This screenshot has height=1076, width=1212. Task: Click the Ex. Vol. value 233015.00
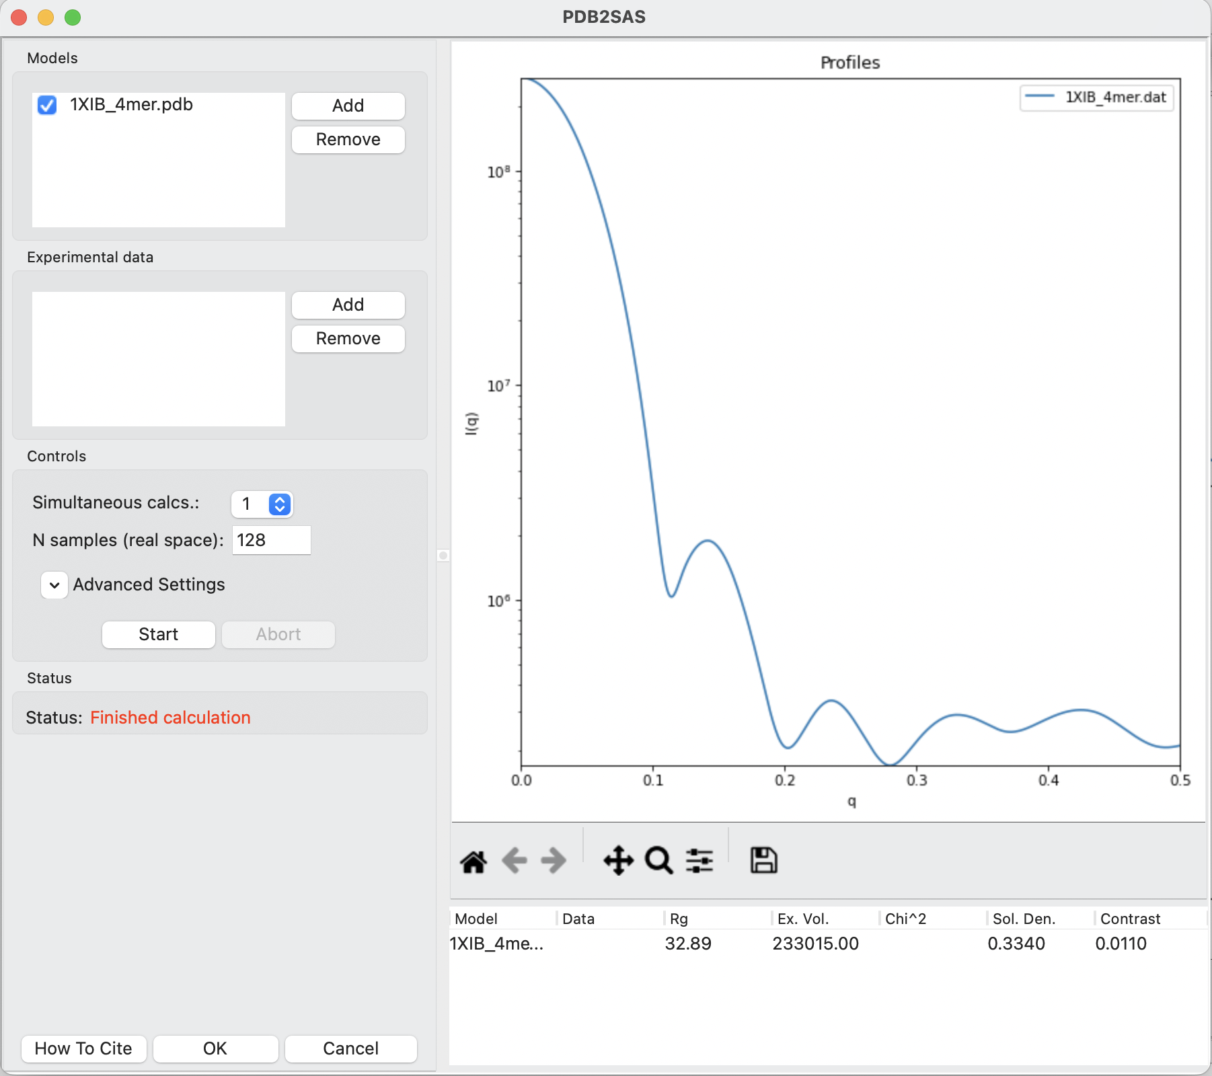point(816,944)
